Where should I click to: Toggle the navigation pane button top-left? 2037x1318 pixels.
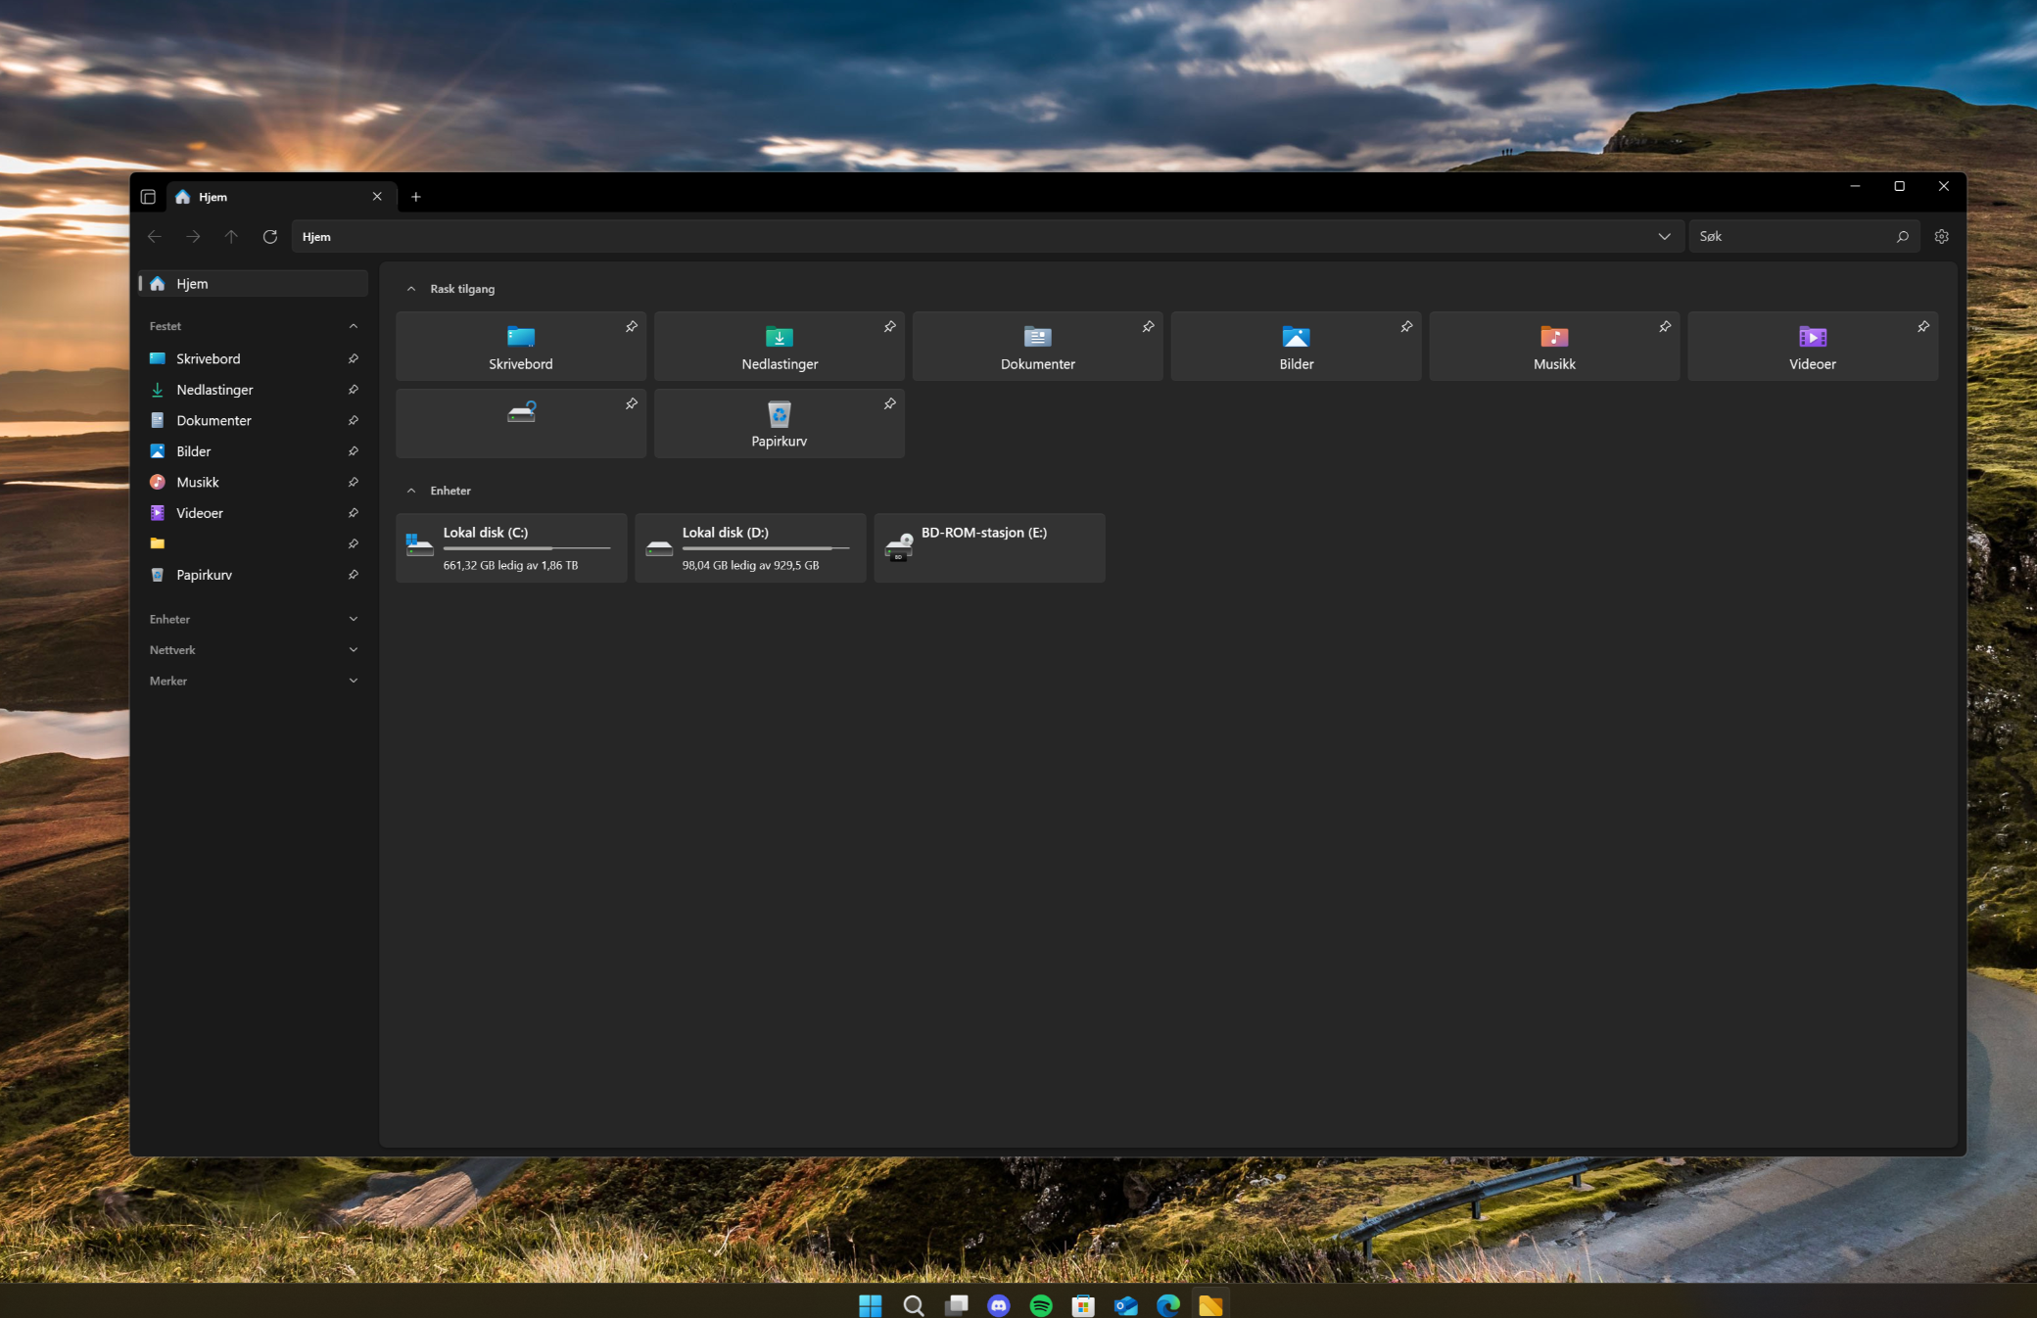[148, 196]
